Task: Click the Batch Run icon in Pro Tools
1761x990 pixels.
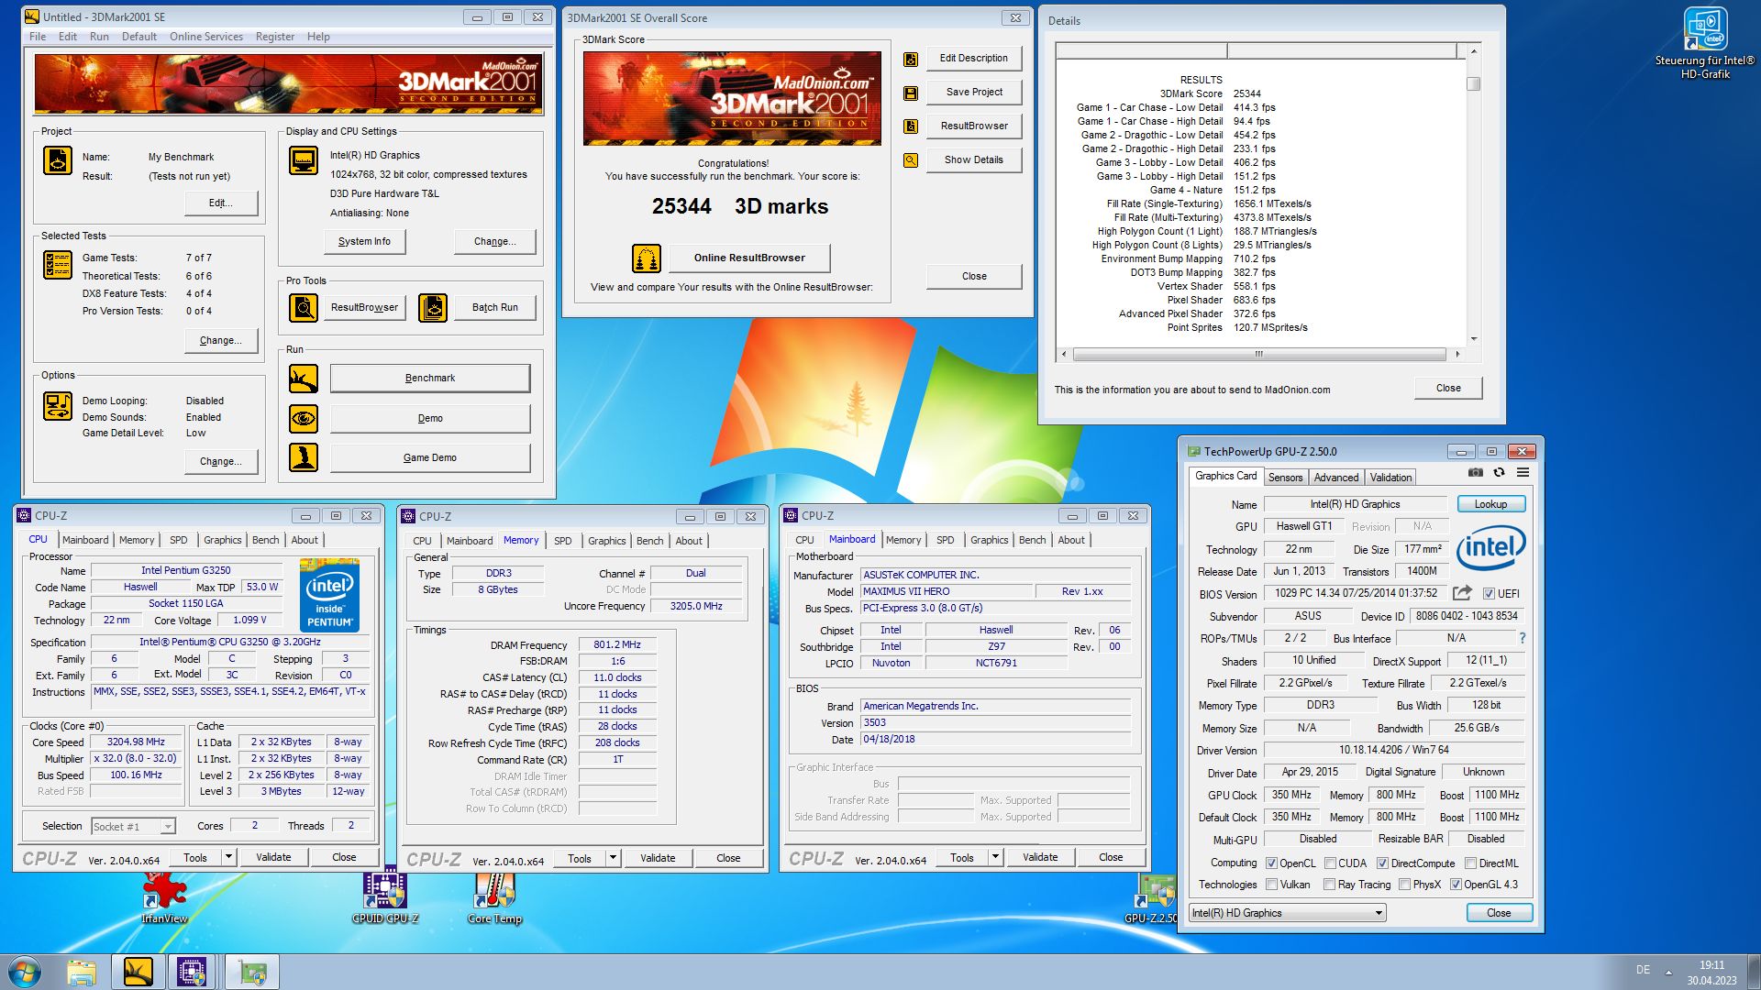Action: click(433, 307)
